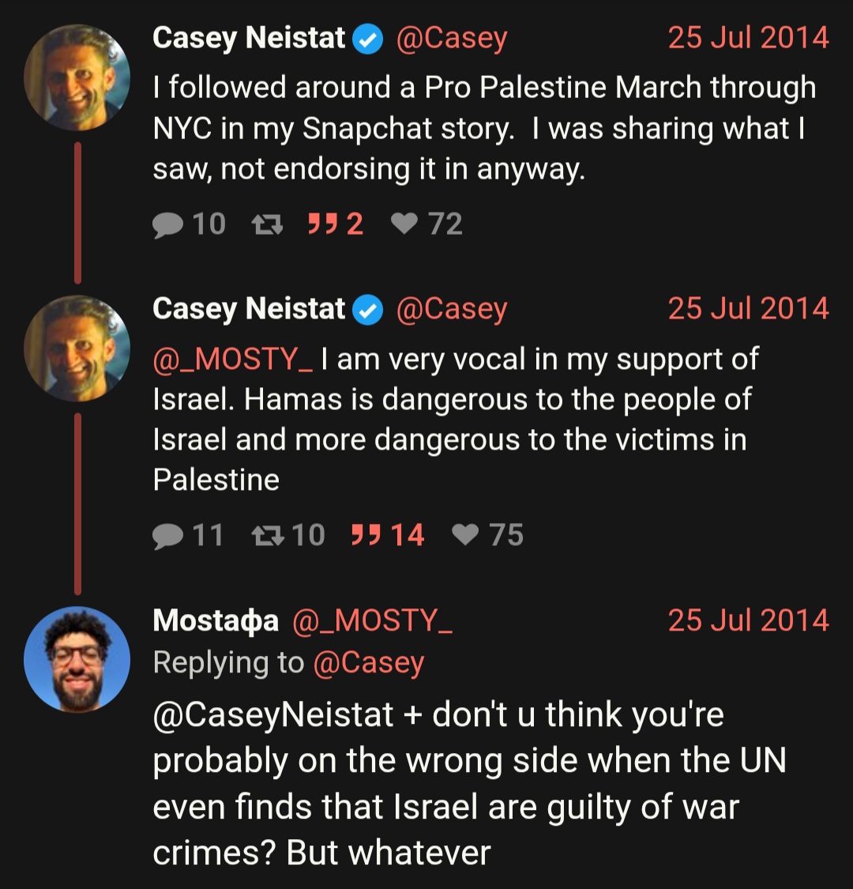This screenshot has height=889, width=853.
Task: Like the tweet with 75 likes
Action: coord(487,535)
